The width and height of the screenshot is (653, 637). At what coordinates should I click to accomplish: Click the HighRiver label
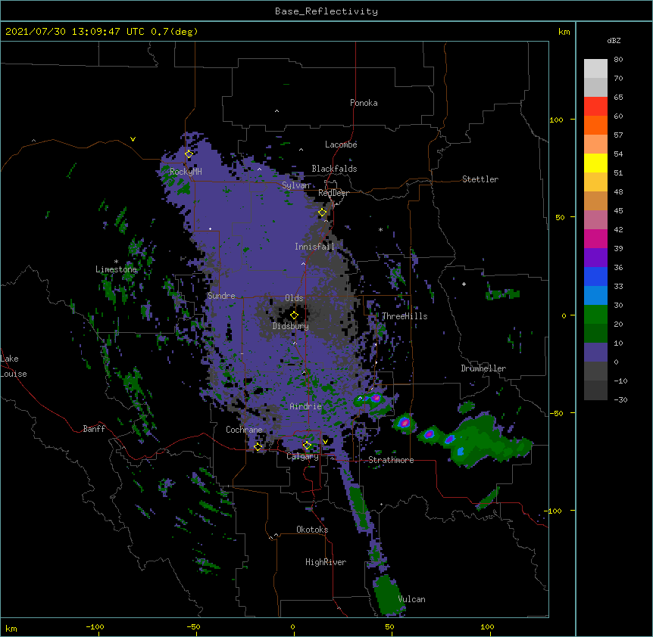(326, 562)
